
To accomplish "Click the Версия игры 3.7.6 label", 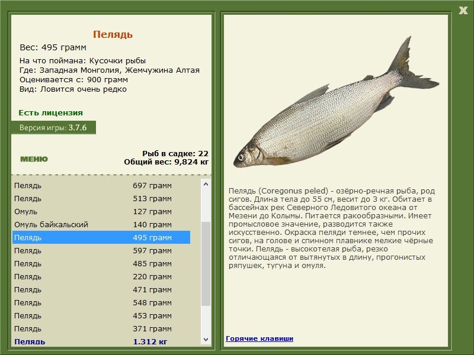I will [53, 127].
